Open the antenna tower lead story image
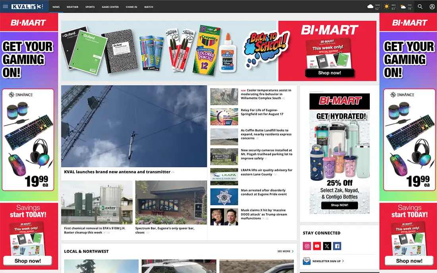Viewport: 437px width, 273px height. pos(134,126)
